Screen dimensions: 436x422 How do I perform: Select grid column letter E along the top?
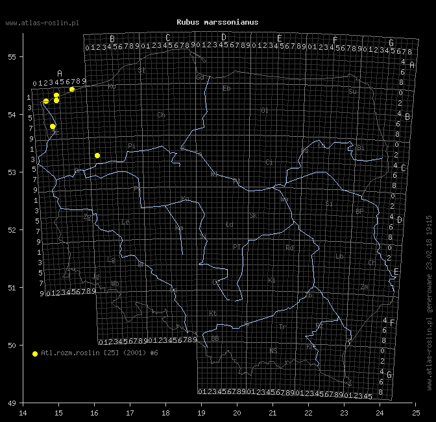click(x=280, y=38)
